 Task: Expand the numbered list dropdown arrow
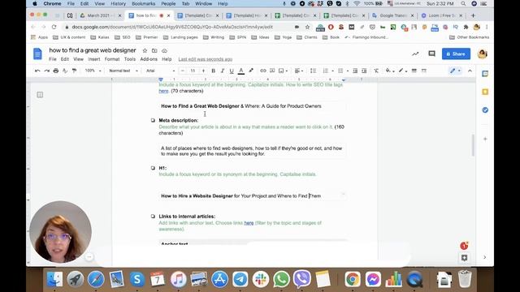332,71
